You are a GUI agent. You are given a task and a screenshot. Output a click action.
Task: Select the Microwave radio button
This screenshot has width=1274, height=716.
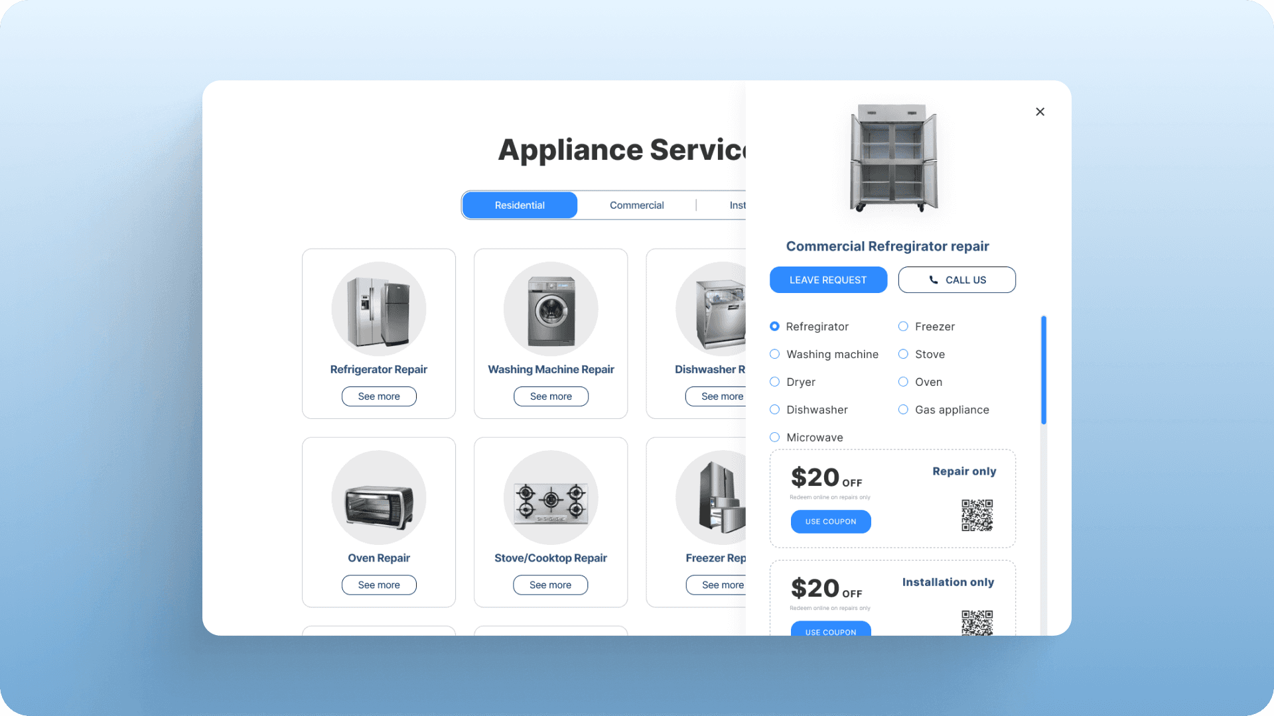click(x=774, y=438)
